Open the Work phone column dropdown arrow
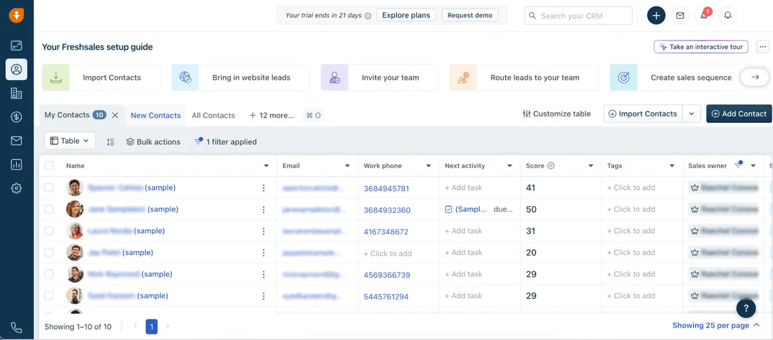 click(428, 166)
